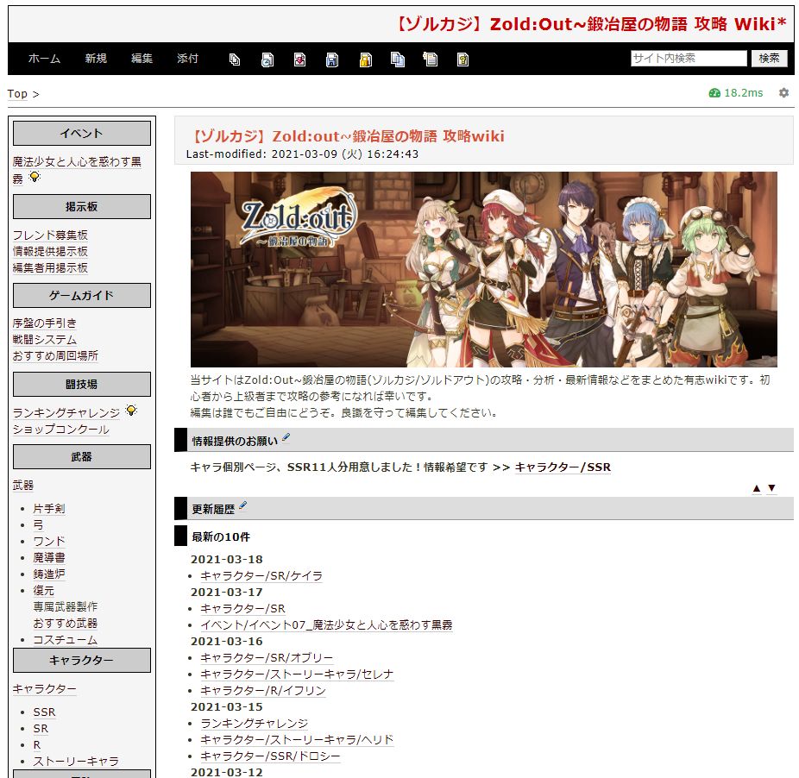Click the page title 攻略wiki heading

tap(347, 136)
